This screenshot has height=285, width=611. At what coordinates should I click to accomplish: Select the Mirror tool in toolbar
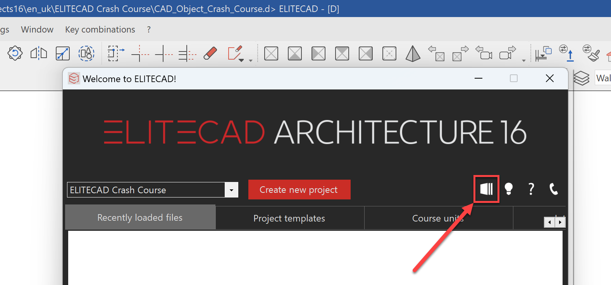pyautogui.click(x=39, y=53)
